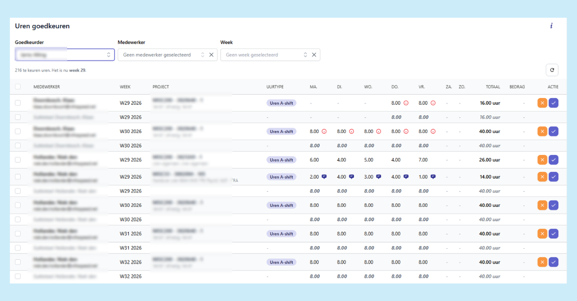
Task: Click Uren A-shift badge in W32 row
Action: tap(281, 262)
